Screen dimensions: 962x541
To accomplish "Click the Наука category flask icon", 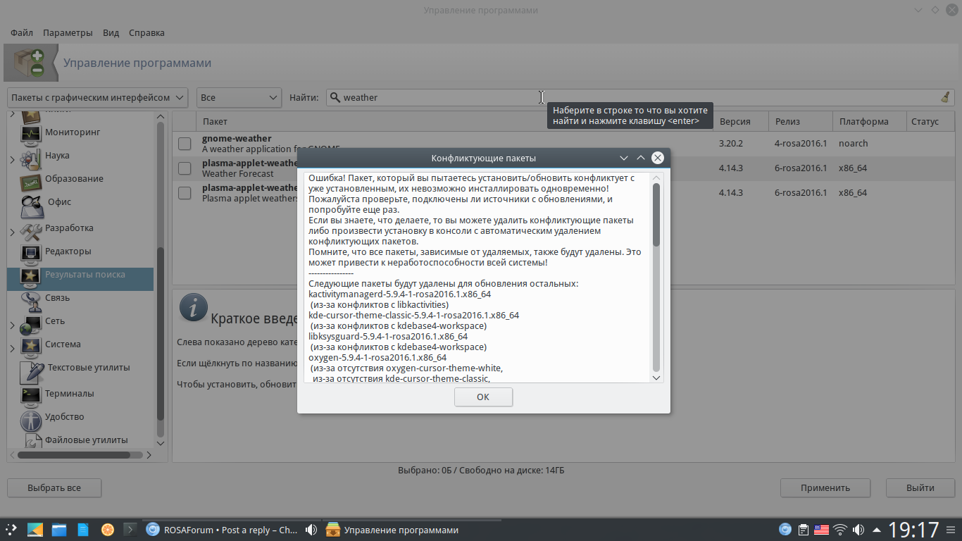I will pyautogui.click(x=31, y=158).
